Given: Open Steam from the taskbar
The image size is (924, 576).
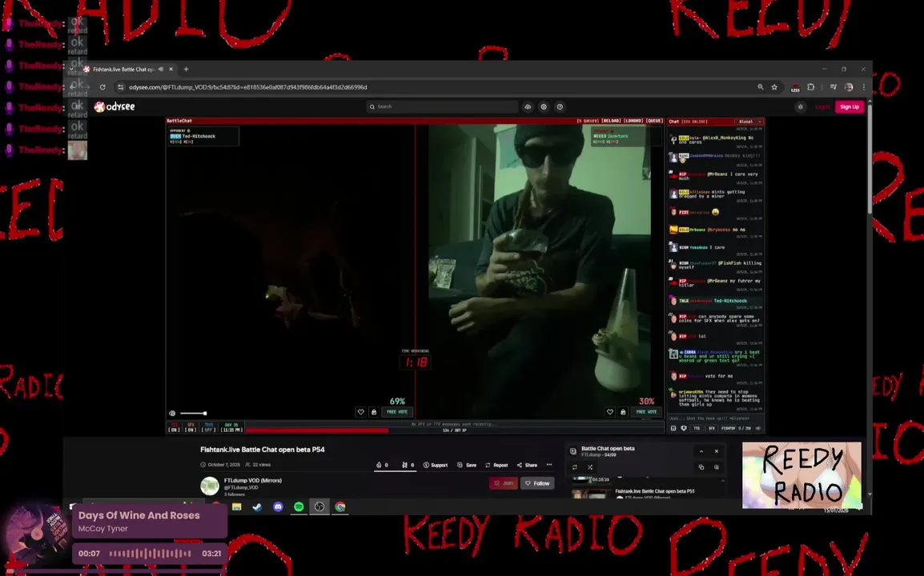Looking at the screenshot, I should point(258,506).
